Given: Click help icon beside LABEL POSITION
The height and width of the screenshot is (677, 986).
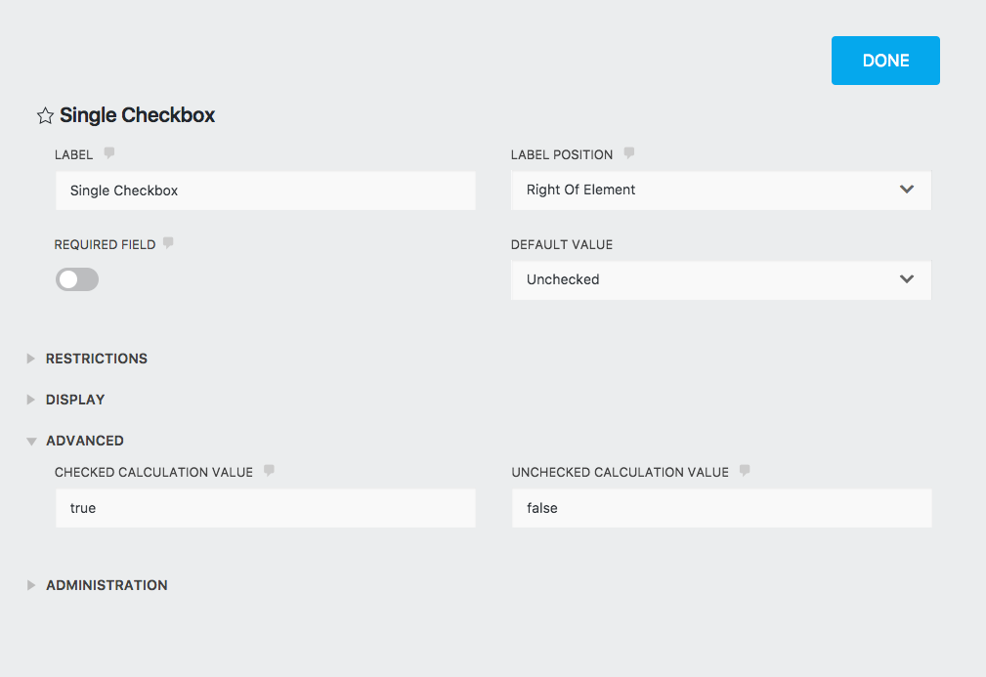Looking at the screenshot, I should coord(629,153).
